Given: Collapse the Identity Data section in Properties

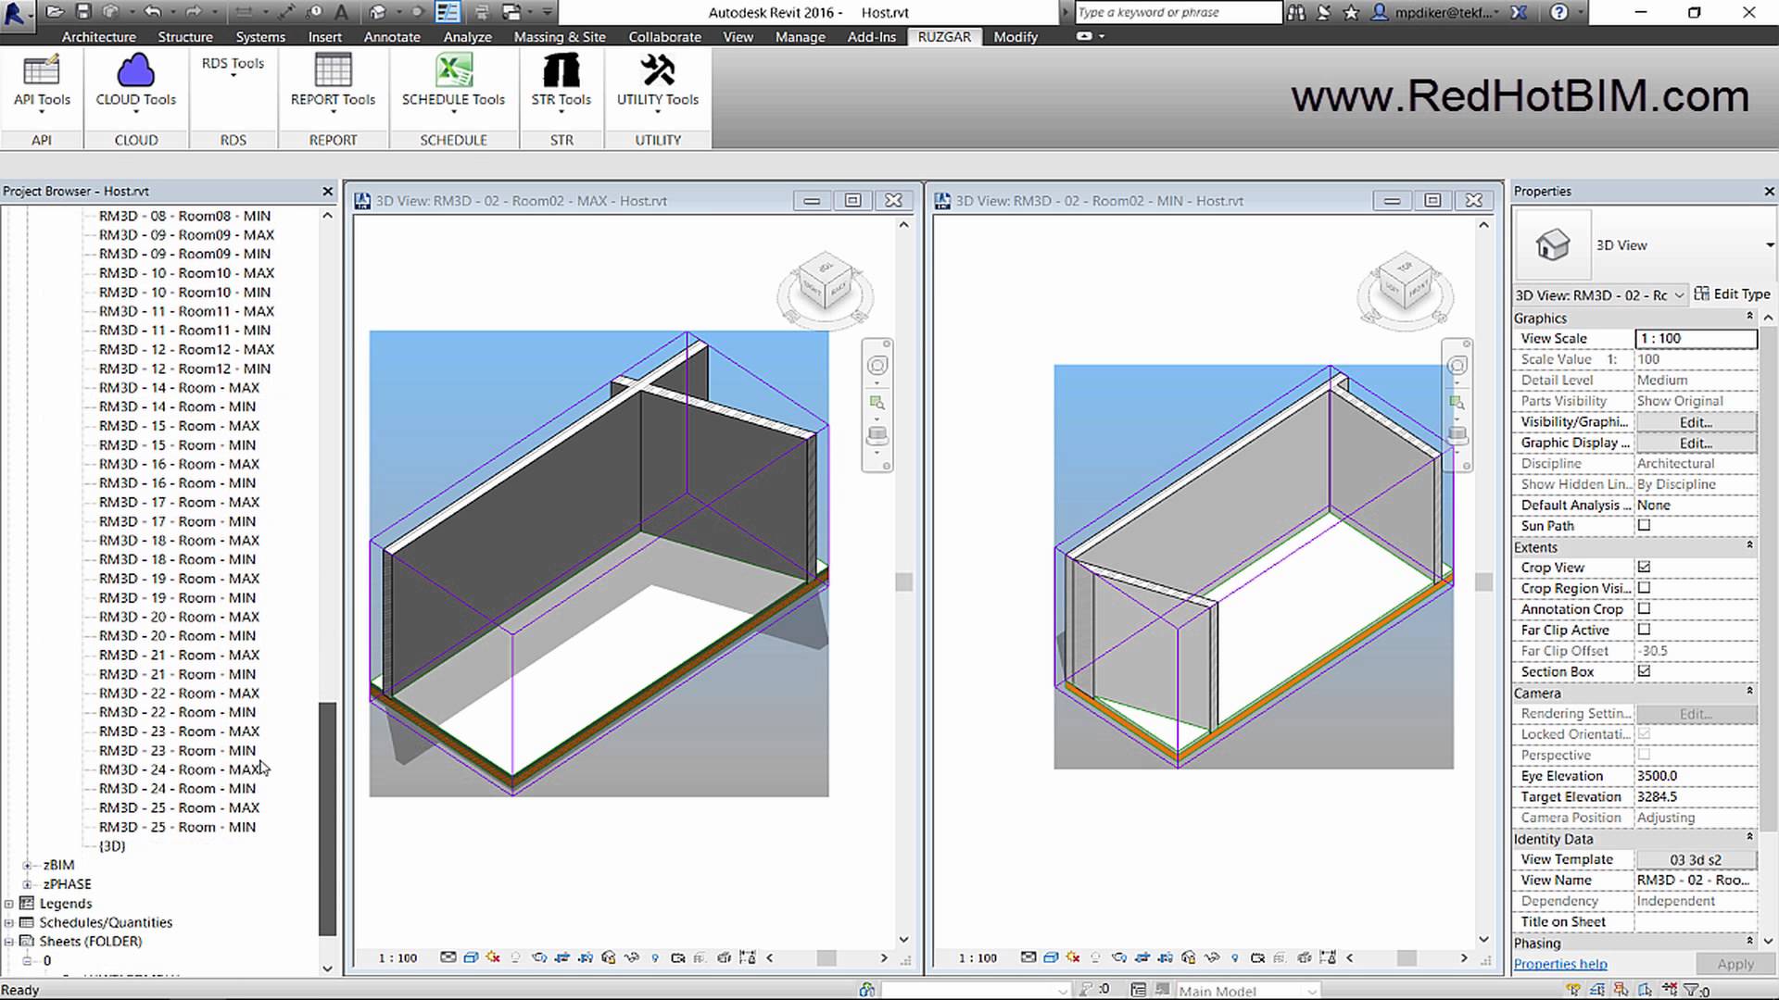Looking at the screenshot, I should (1749, 837).
